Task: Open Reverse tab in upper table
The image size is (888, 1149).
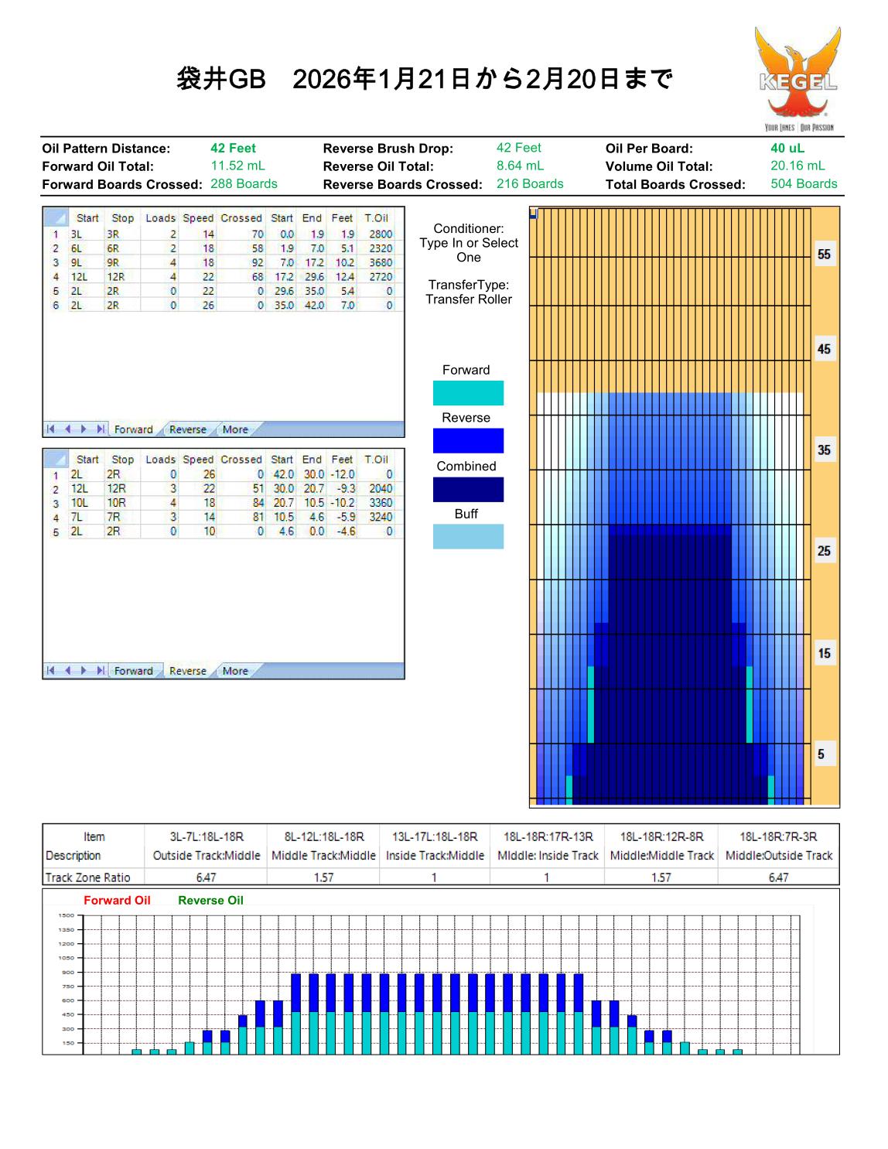Action: (187, 429)
